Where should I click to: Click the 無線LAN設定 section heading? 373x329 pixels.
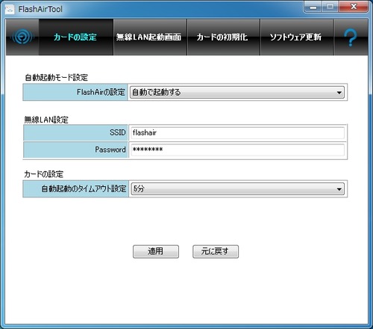(46, 120)
